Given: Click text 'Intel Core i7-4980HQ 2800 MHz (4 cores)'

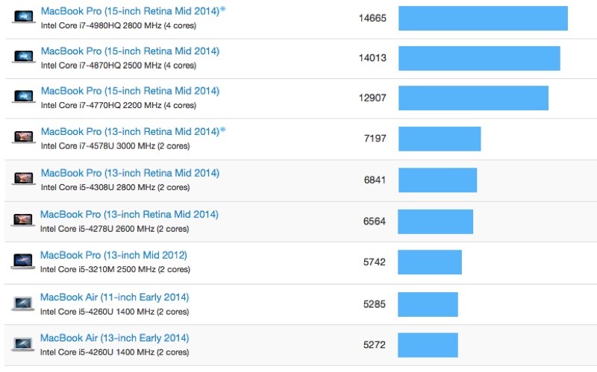Looking at the screenshot, I should [x=119, y=26].
